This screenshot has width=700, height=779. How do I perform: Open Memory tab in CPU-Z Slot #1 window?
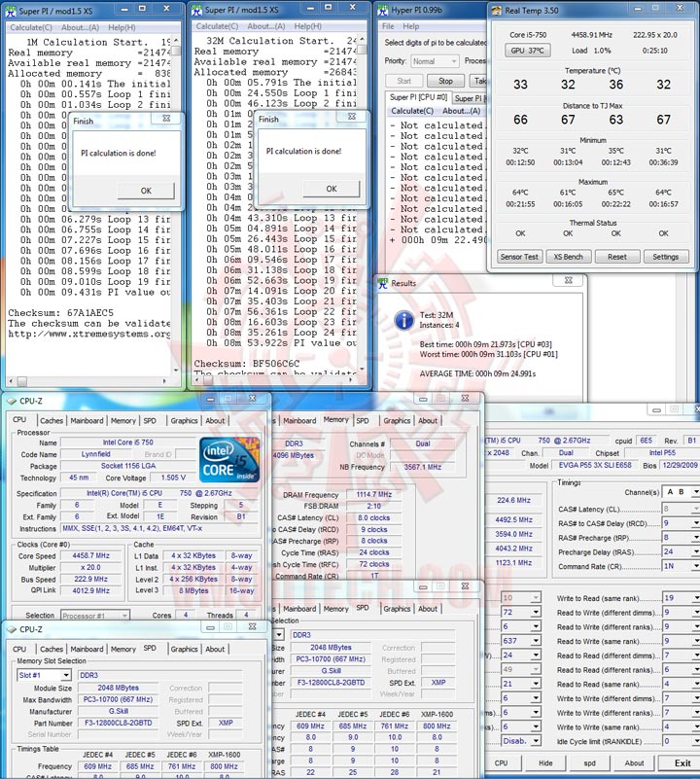(x=123, y=649)
